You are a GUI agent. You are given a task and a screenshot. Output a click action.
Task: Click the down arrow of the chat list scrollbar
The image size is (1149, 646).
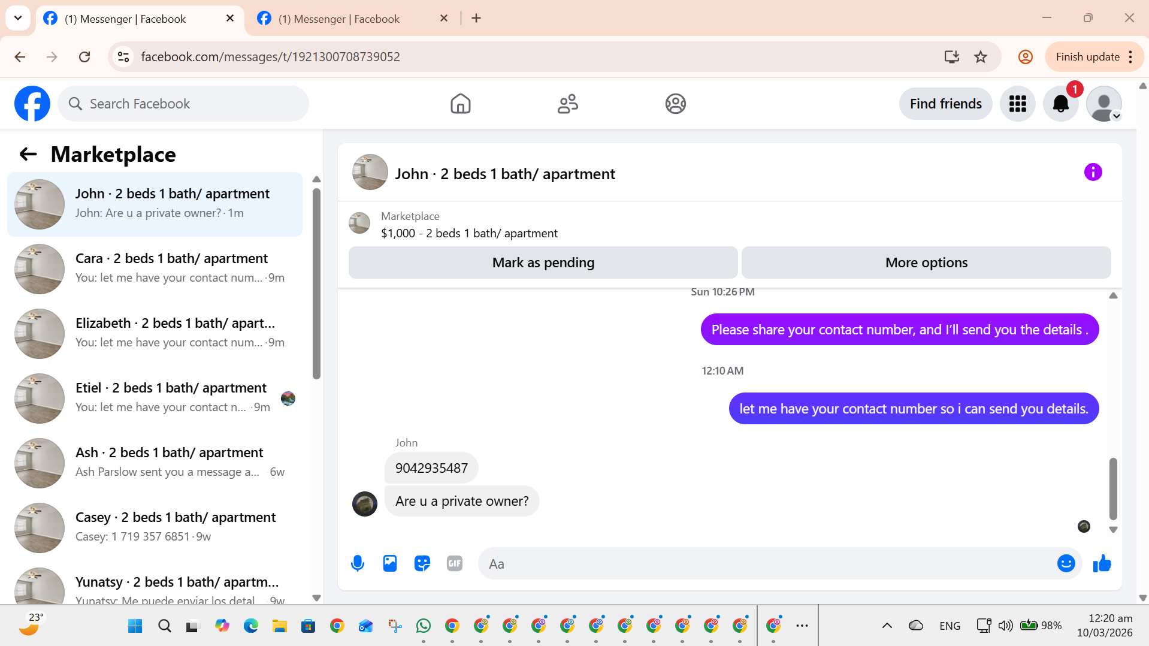pos(316,598)
